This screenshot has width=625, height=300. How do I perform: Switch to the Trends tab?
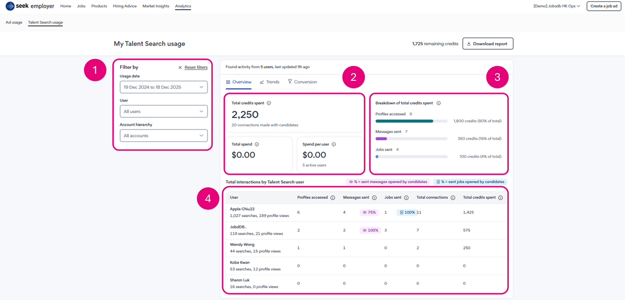(x=270, y=82)
